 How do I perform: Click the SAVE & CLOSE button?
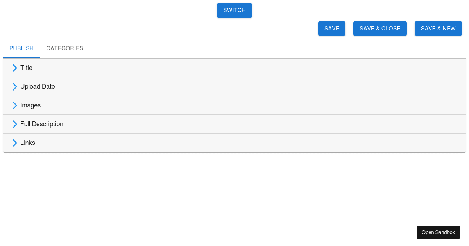click(x=380, y=28)
